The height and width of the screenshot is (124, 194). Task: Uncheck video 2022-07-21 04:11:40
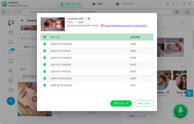click(x=45, y=51)
